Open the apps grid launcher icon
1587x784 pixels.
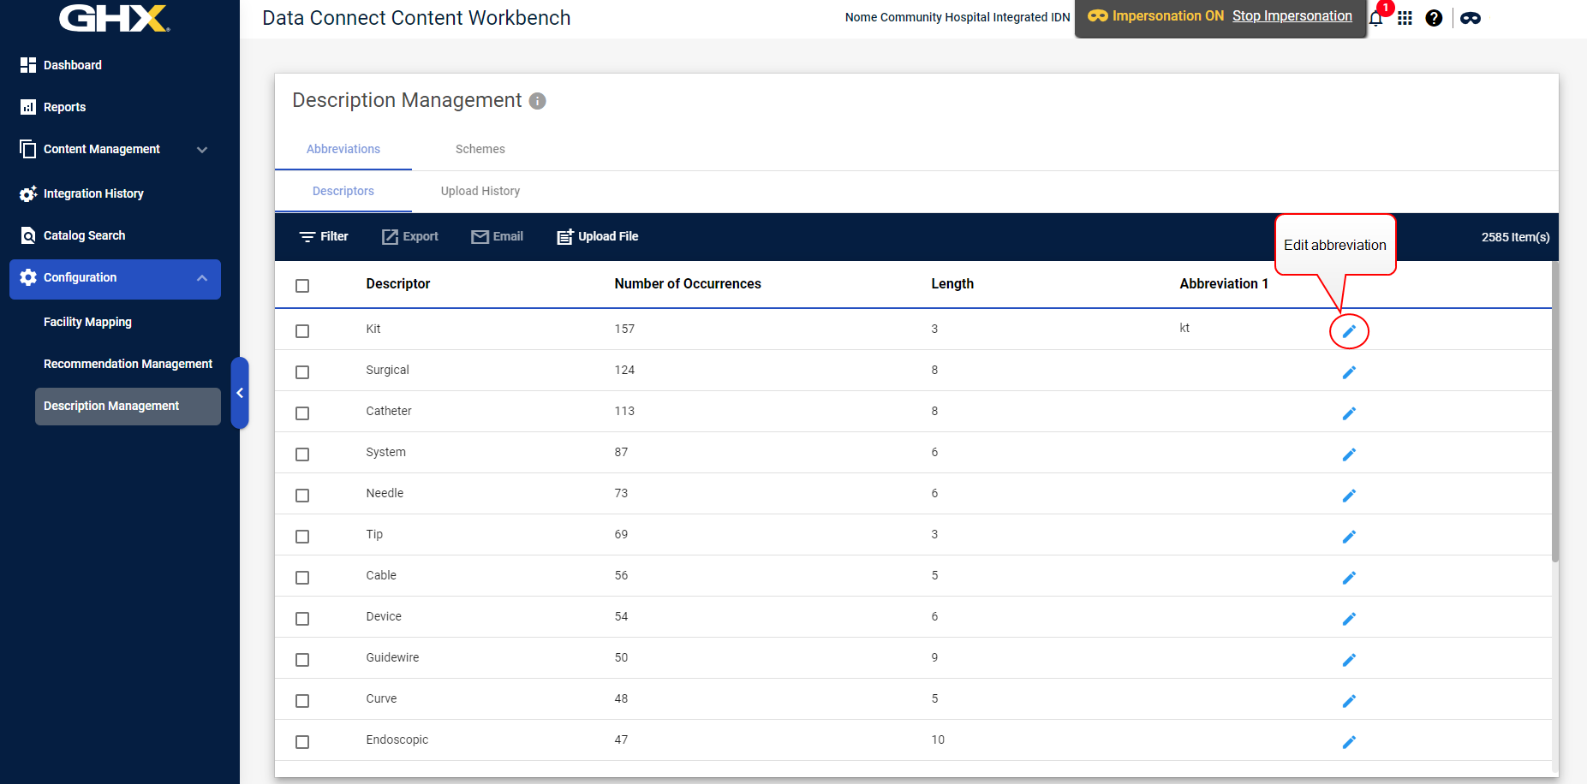click(1405, 18)
